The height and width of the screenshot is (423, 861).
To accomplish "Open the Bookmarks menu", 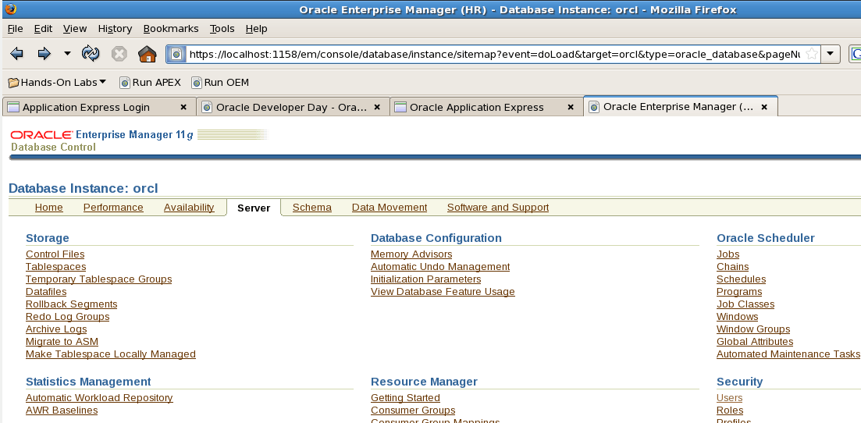I will 171,29.
